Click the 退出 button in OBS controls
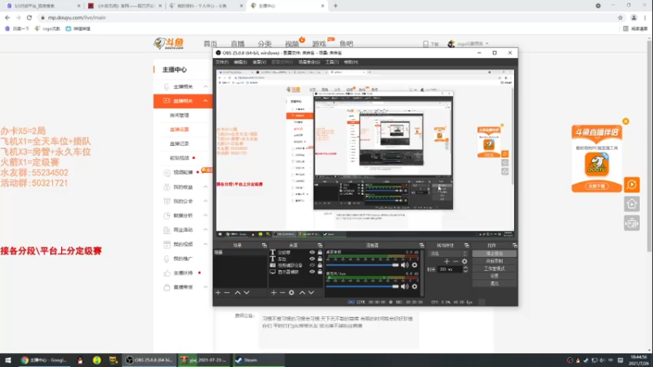The image size is (653, 367). [495, 283]
